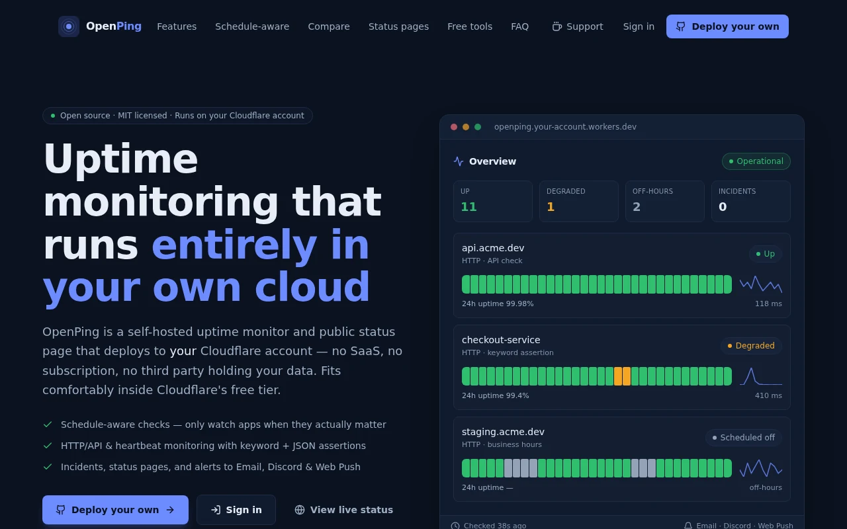Screen dimensions: 847x529
Task: Click the Operational status badge
Action: 756,161
